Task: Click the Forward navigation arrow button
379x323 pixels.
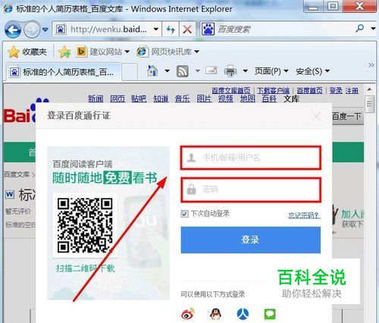Action: (x=32, y=30)
